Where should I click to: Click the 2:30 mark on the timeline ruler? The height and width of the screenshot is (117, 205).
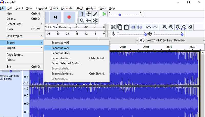pyautogui.click(x=146, y=47)
